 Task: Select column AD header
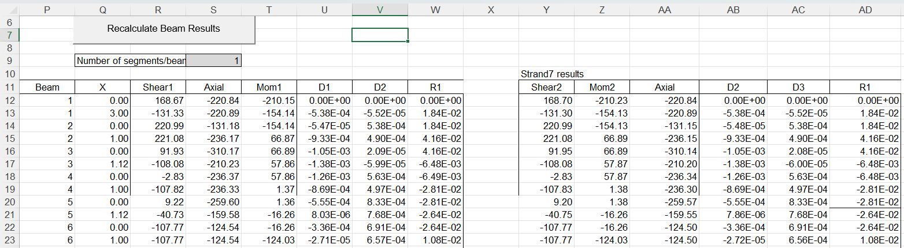pos(865,9)
